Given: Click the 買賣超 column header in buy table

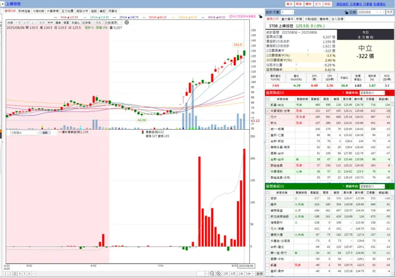Looking at the screenshot, I should pos(314,99).
